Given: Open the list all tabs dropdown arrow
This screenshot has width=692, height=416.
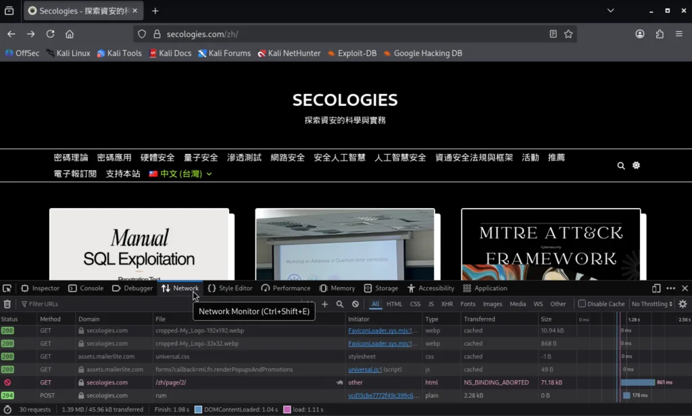Looking at the screenshot, I should coord(611,11).
